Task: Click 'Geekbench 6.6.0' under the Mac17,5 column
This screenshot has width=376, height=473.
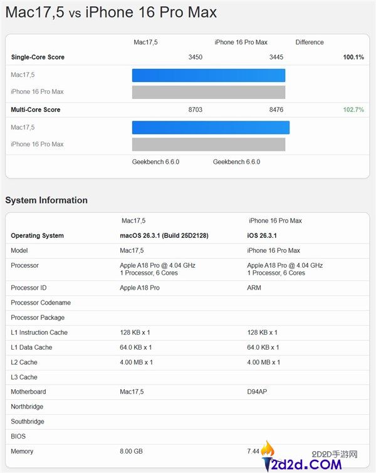Action: pyautogui.click(x=155, y=162)
